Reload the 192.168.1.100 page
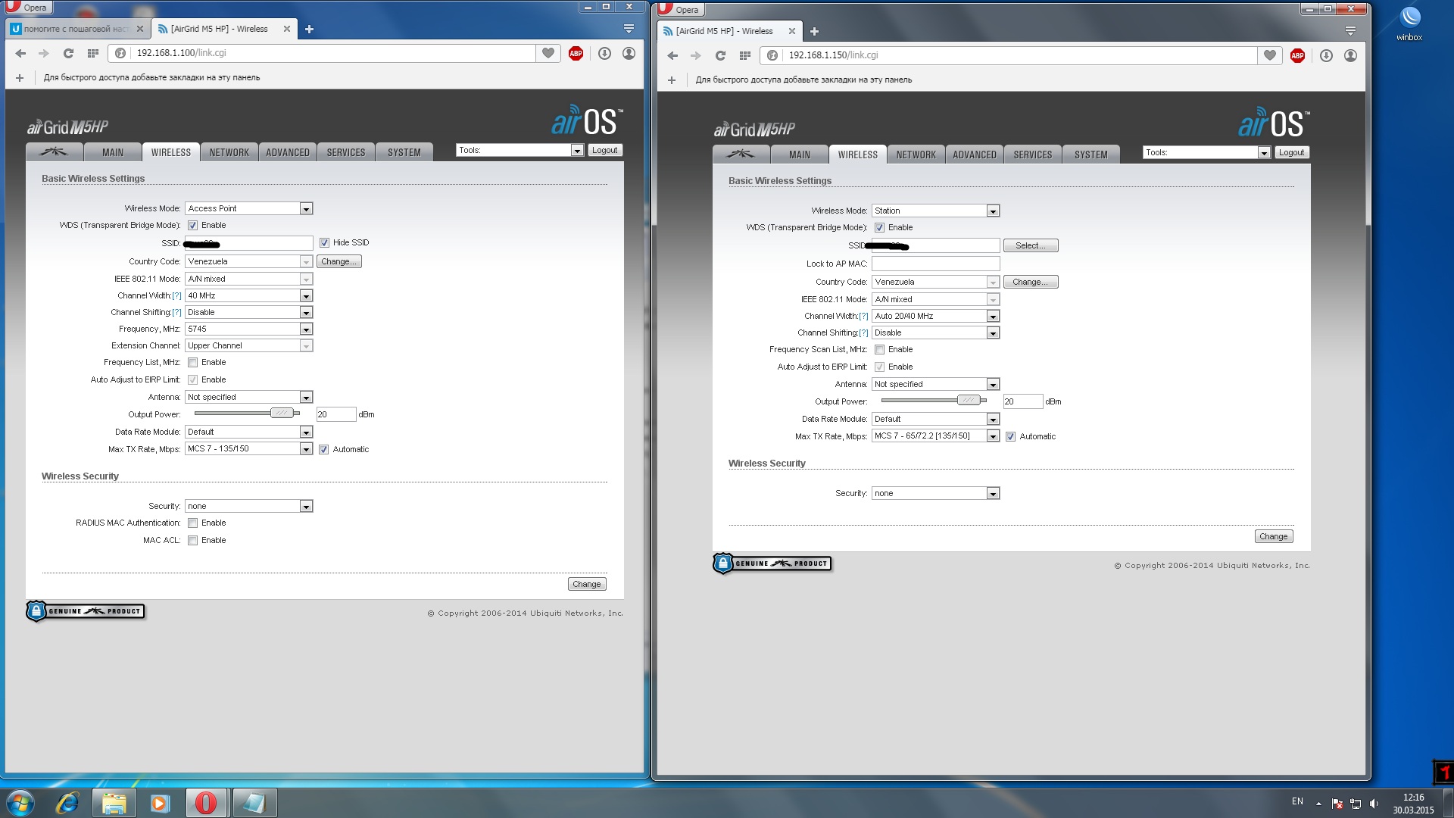 68,53
